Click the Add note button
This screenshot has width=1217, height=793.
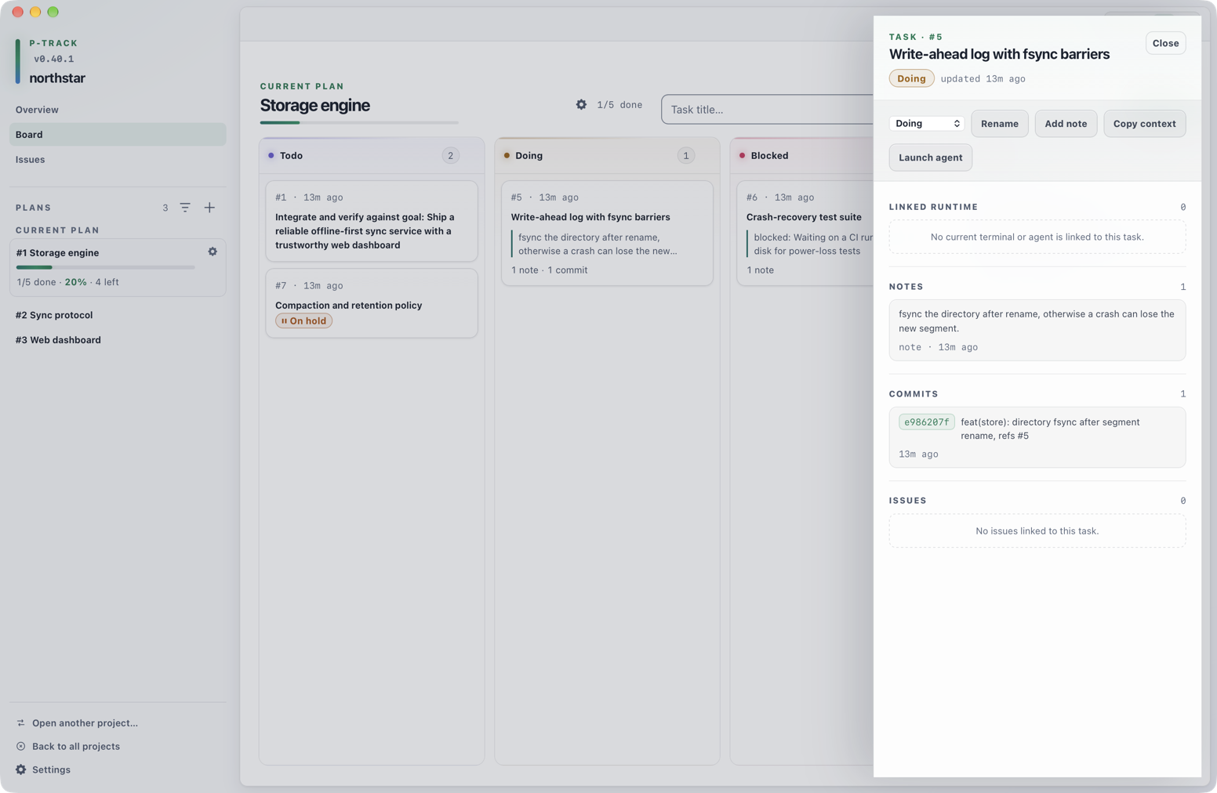pos(1066,123)
